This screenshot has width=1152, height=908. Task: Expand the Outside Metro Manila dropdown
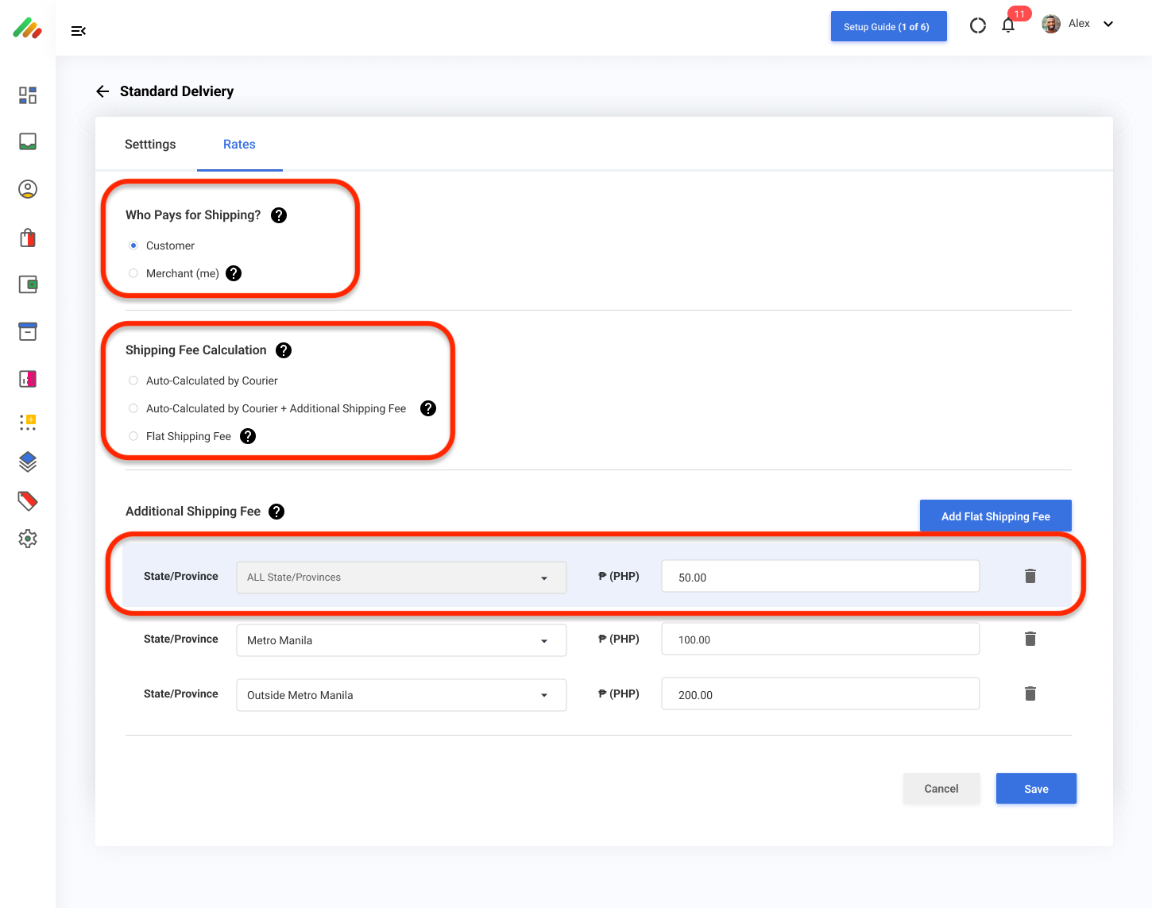click(400, 695)
